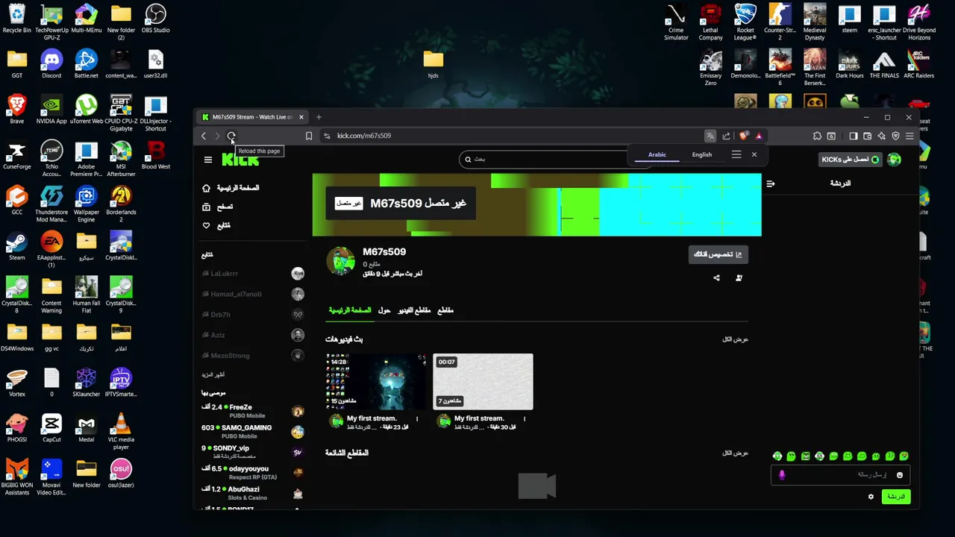Open the Brave main hamburger menu
This screenshot has height=537, width=955.
909,136
